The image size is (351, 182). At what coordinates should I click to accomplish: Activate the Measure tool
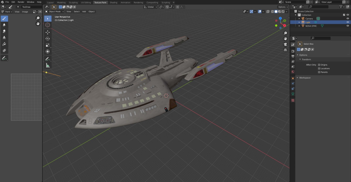coord(48,65)
